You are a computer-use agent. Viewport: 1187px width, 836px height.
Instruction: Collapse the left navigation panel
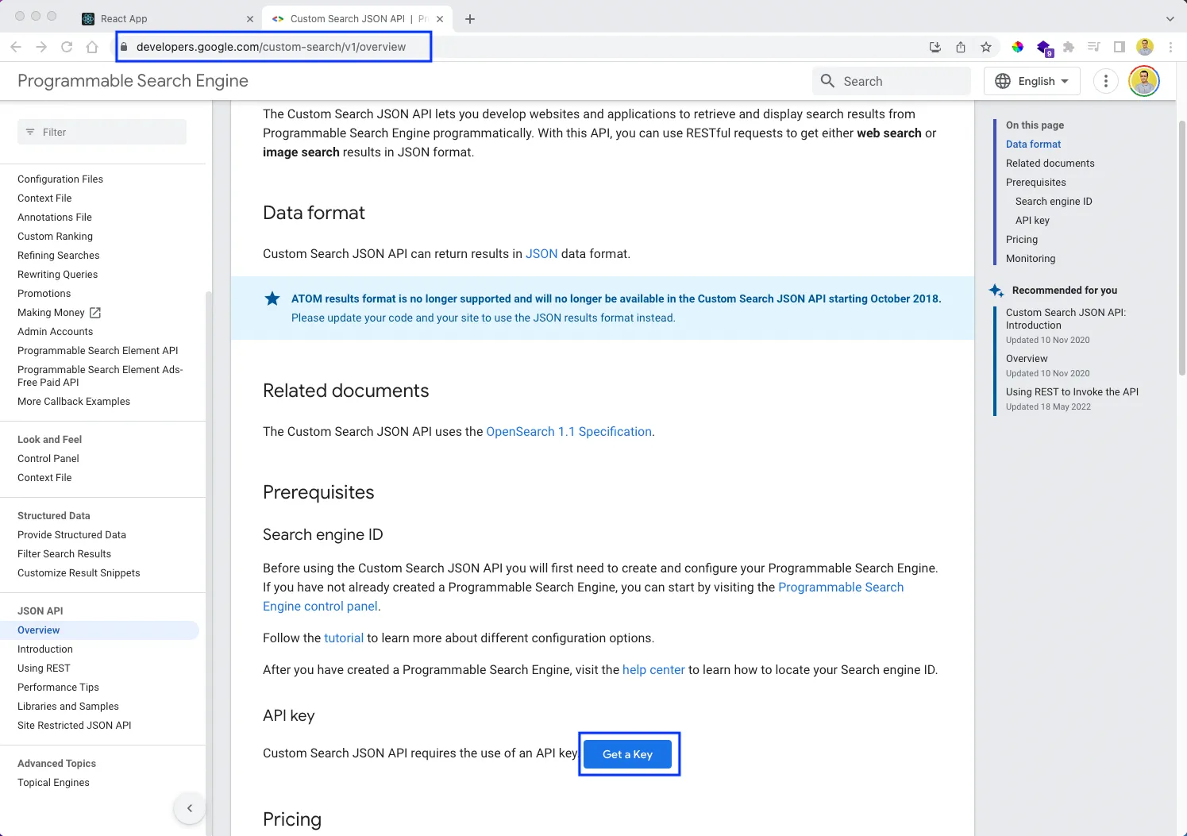tap(189, 808)
